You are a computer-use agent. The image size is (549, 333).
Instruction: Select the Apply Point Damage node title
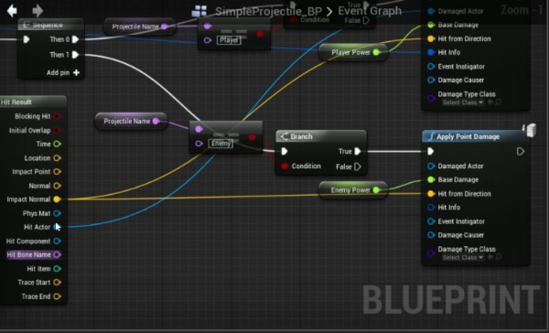point(468,136)
